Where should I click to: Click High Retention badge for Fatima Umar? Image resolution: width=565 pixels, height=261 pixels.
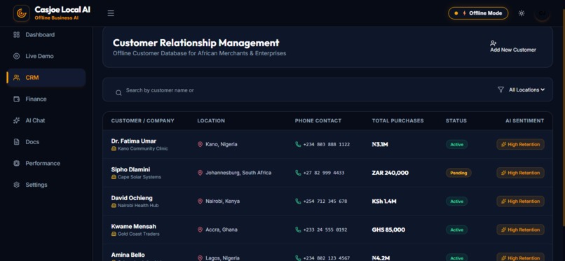tap(520, 144)
